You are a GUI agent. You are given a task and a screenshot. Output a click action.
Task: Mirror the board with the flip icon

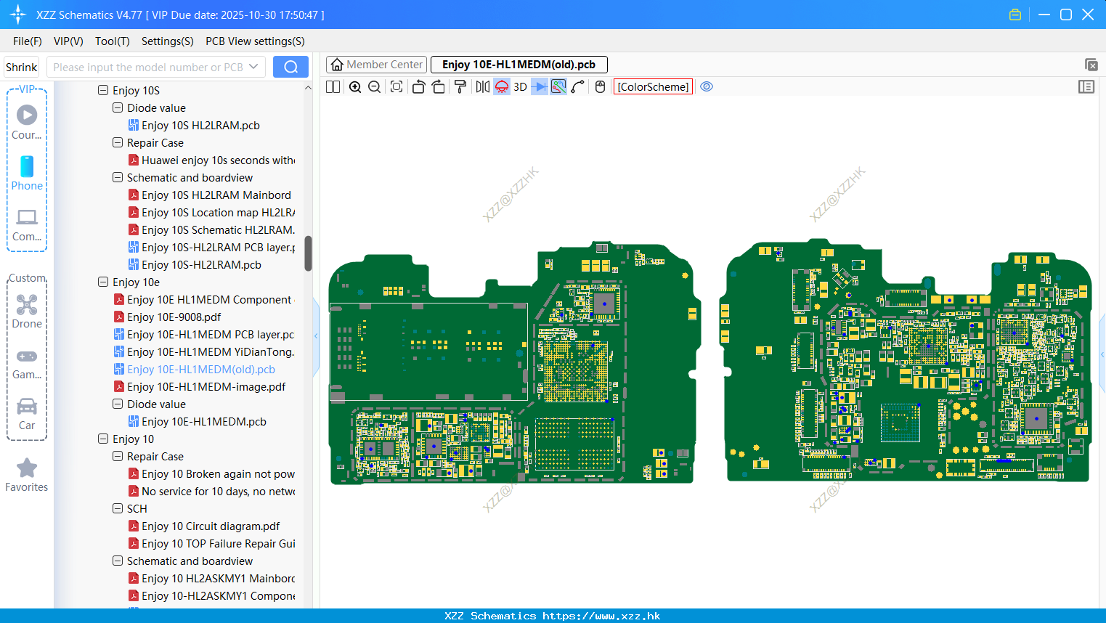pos(482,86)
